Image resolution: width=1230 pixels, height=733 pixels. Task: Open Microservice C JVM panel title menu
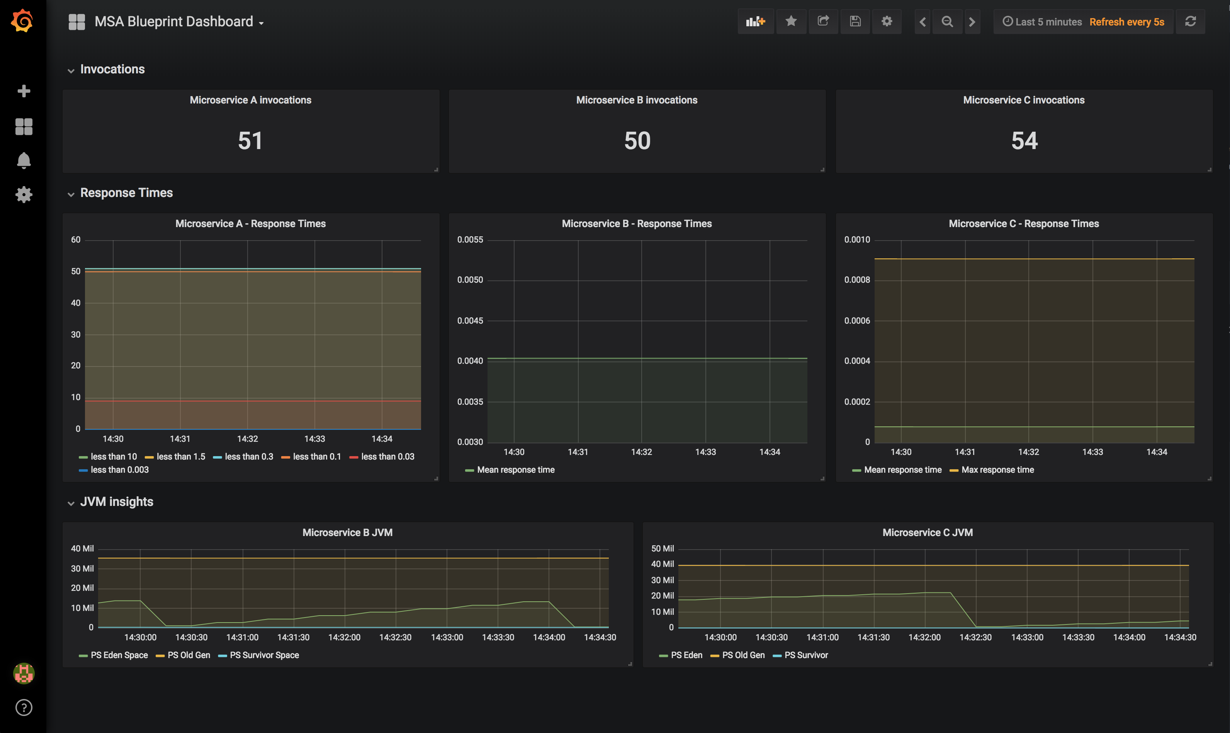click(927, 533)
